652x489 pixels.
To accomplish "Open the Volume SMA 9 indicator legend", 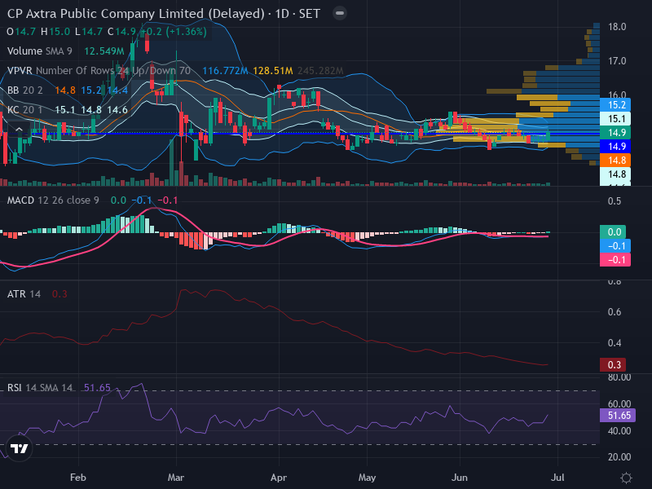I will coord(39,51).
